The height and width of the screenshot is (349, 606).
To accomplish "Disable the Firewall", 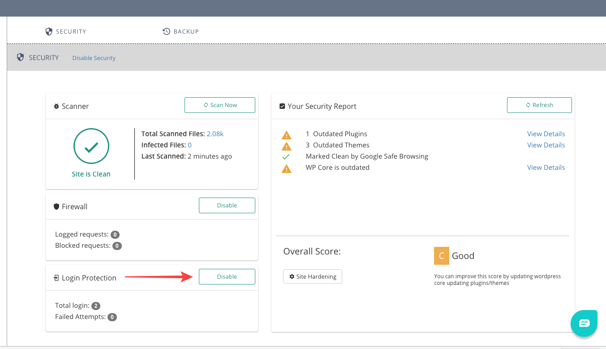I will coord(227,205).
